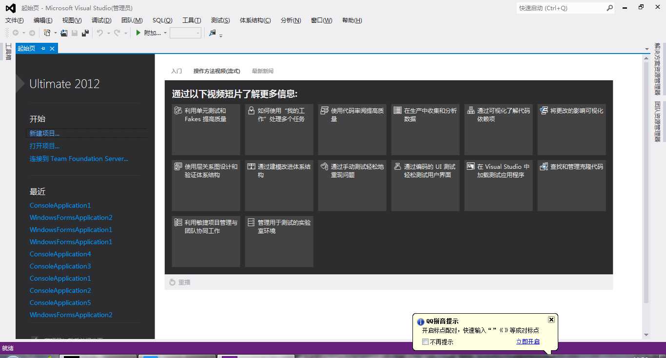Open the 帮助(H) menu
666x358 pixels.
[352, 20]
